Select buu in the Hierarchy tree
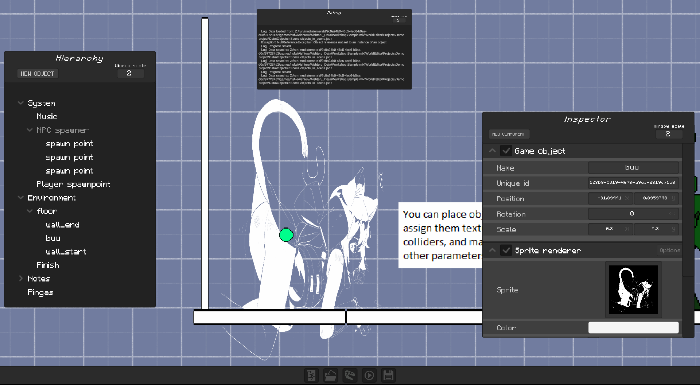The height and width of the screenshot is (385, 700). click(x=53, y=238)
